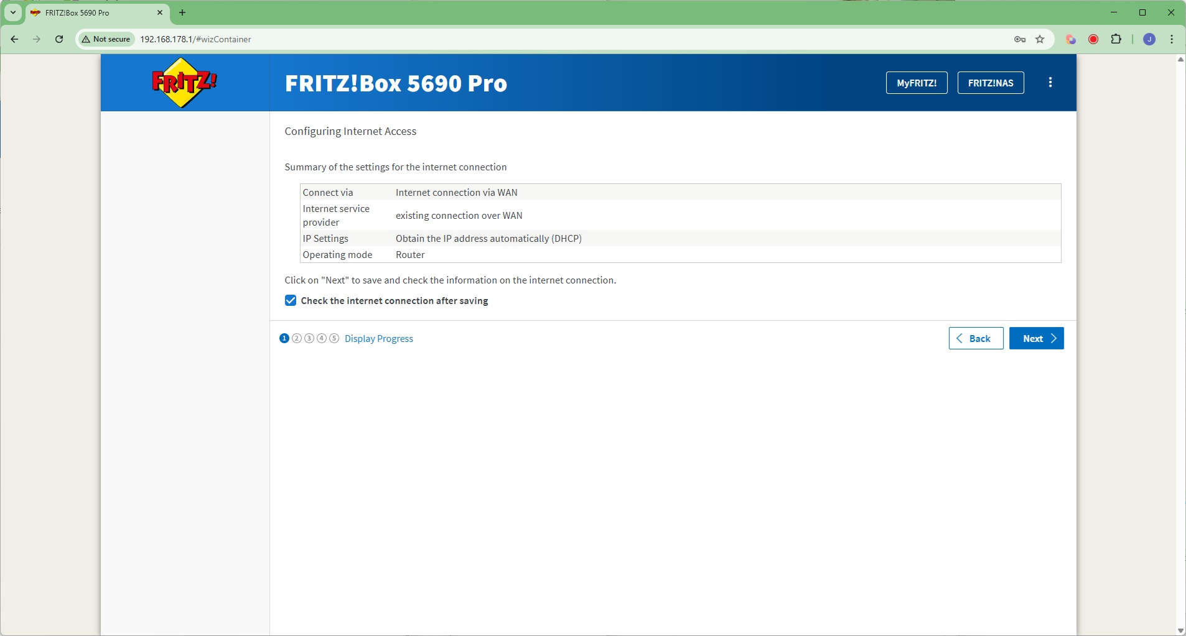
Task: Click the Internet service provider row label
Action: coord(336,216)
